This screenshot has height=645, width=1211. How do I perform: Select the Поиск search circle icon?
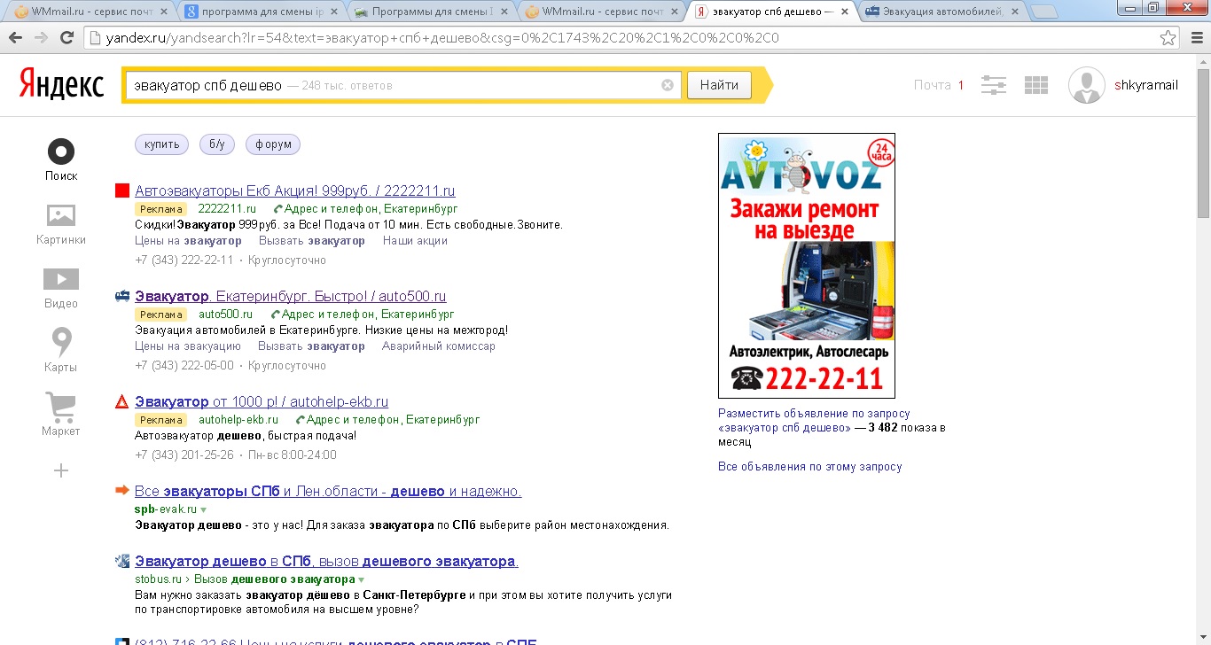tap(61, 152)
